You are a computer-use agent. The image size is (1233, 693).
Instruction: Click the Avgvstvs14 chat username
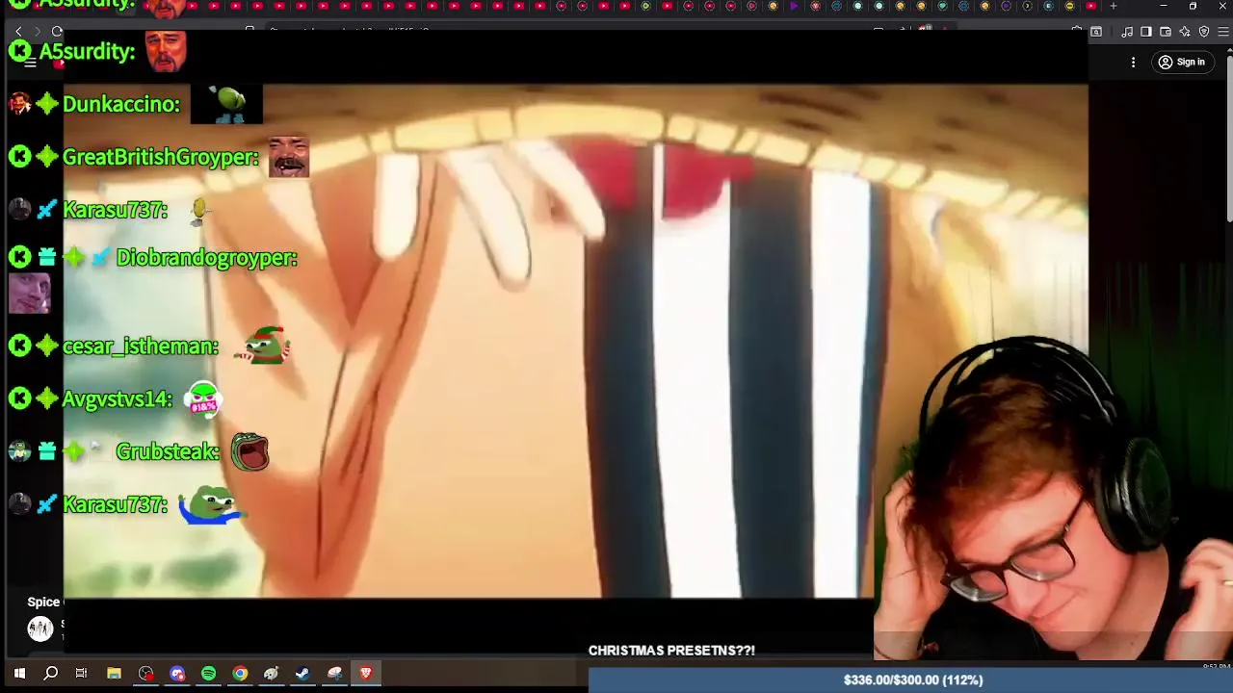(118, 399)
